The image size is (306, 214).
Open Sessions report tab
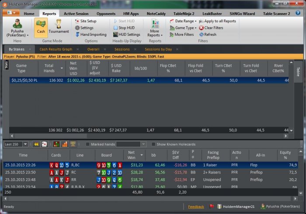click(x=122, y=49)
